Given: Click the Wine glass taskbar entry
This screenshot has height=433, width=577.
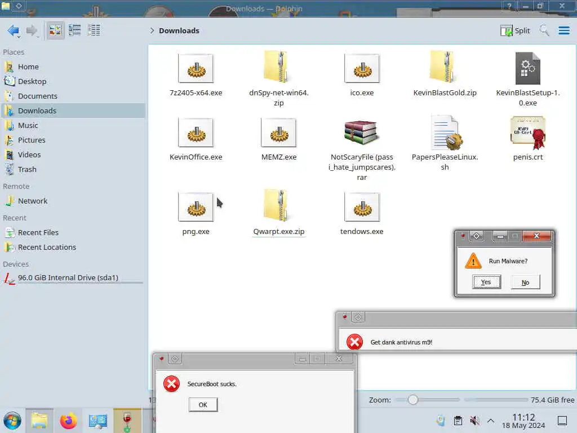Looking at the screenshot, I should (x=127, y=421).
